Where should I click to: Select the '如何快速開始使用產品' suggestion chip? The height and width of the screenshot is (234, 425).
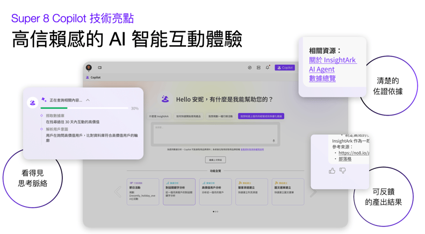(x=189, y=116)
